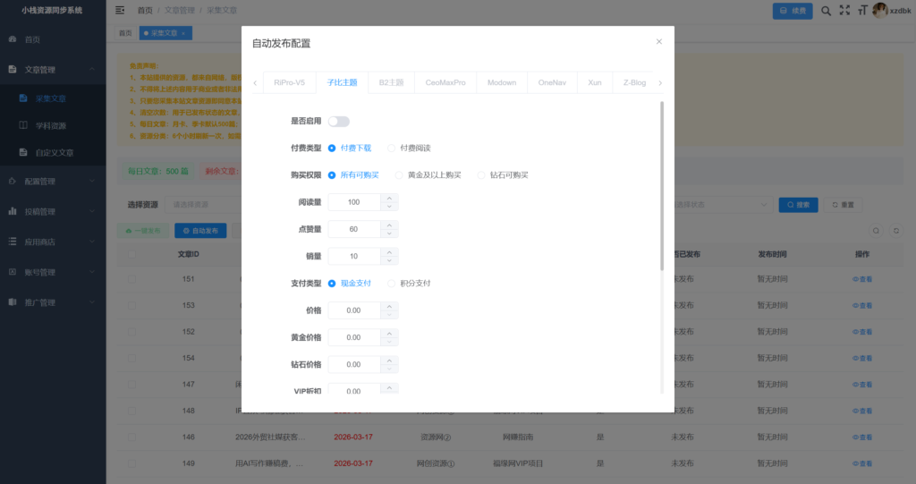This screenshot has height=484, width=916.
Task: Click refresh icon above the table
Action: pos(896,231)
